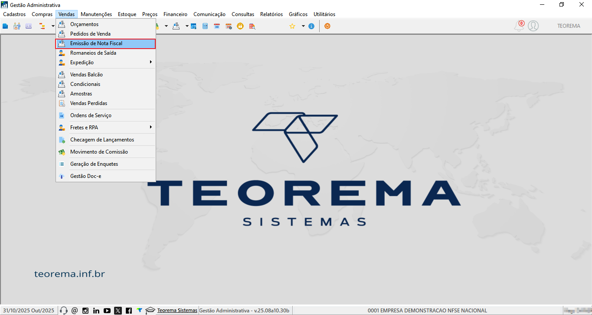This screenshot has width=592, height=315.
Task: Click the X (Twitter) icon in status bar
Action: [x=118, y=311]
